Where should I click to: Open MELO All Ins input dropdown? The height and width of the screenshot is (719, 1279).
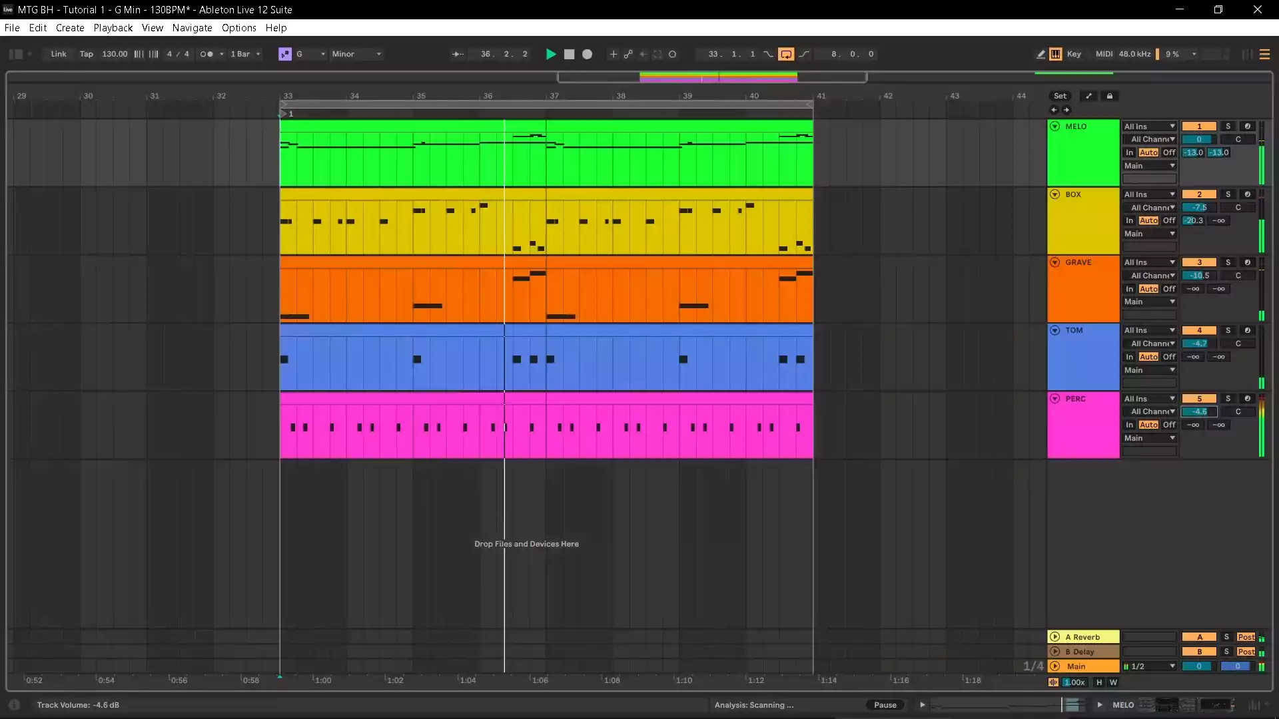click(x=1150, y=126)
